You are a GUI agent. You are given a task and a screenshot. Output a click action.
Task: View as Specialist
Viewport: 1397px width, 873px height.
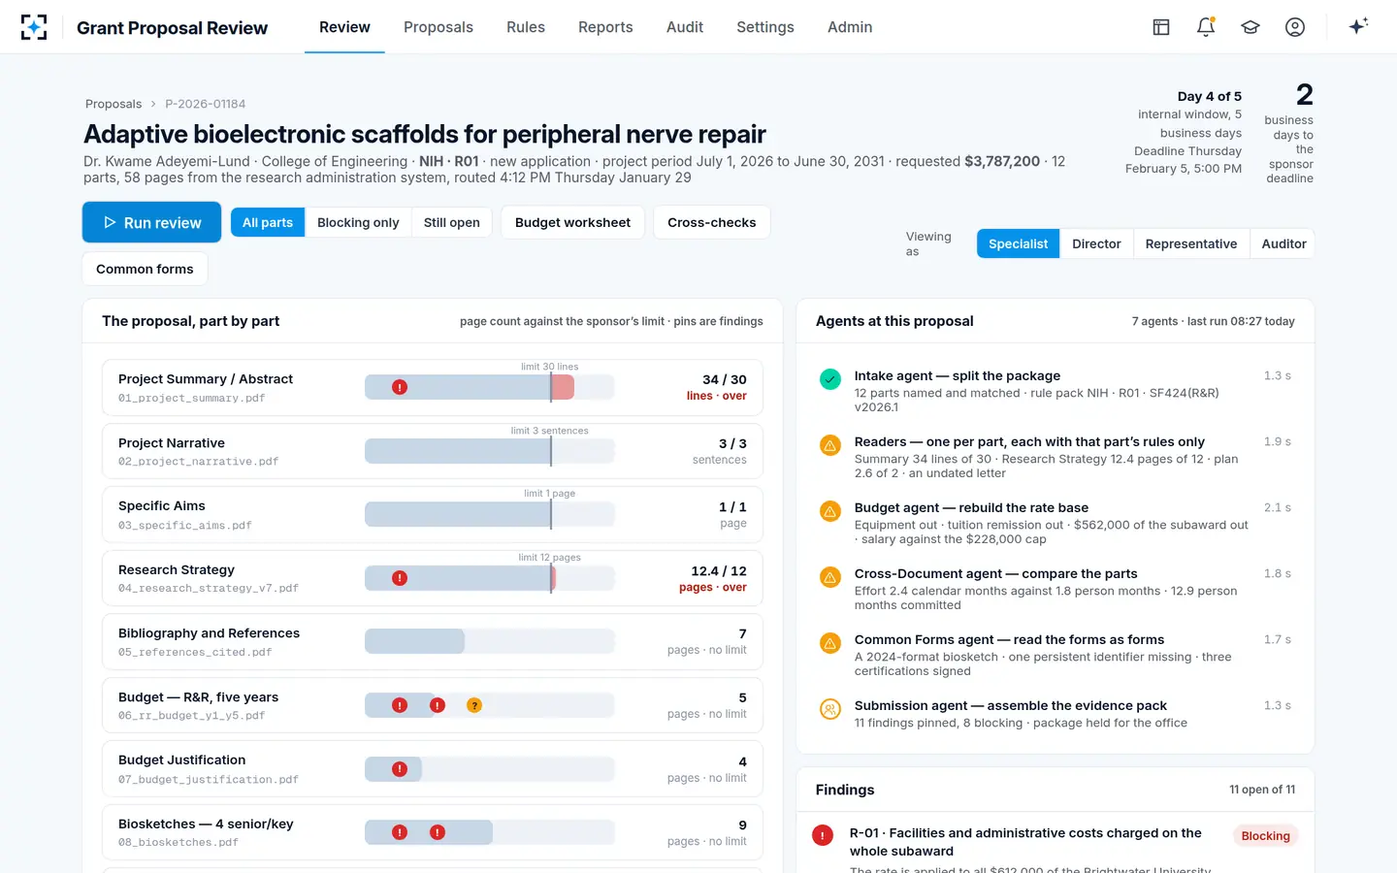[x=1018, y=243]
